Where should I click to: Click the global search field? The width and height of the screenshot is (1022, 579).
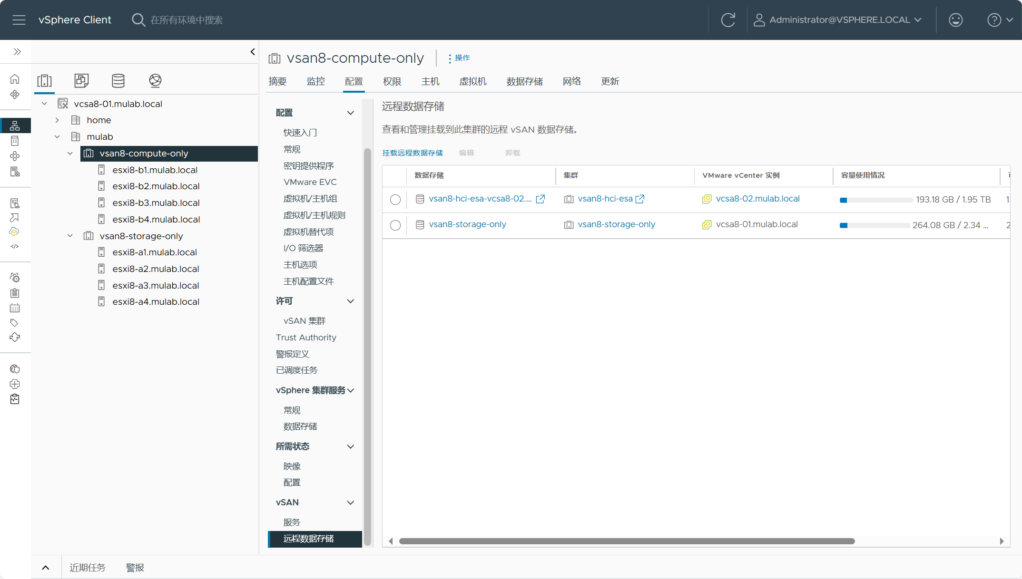(x=187, y=20)
